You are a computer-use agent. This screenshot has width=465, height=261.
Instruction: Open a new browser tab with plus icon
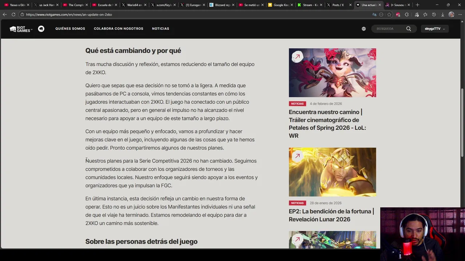click(417, 5)
